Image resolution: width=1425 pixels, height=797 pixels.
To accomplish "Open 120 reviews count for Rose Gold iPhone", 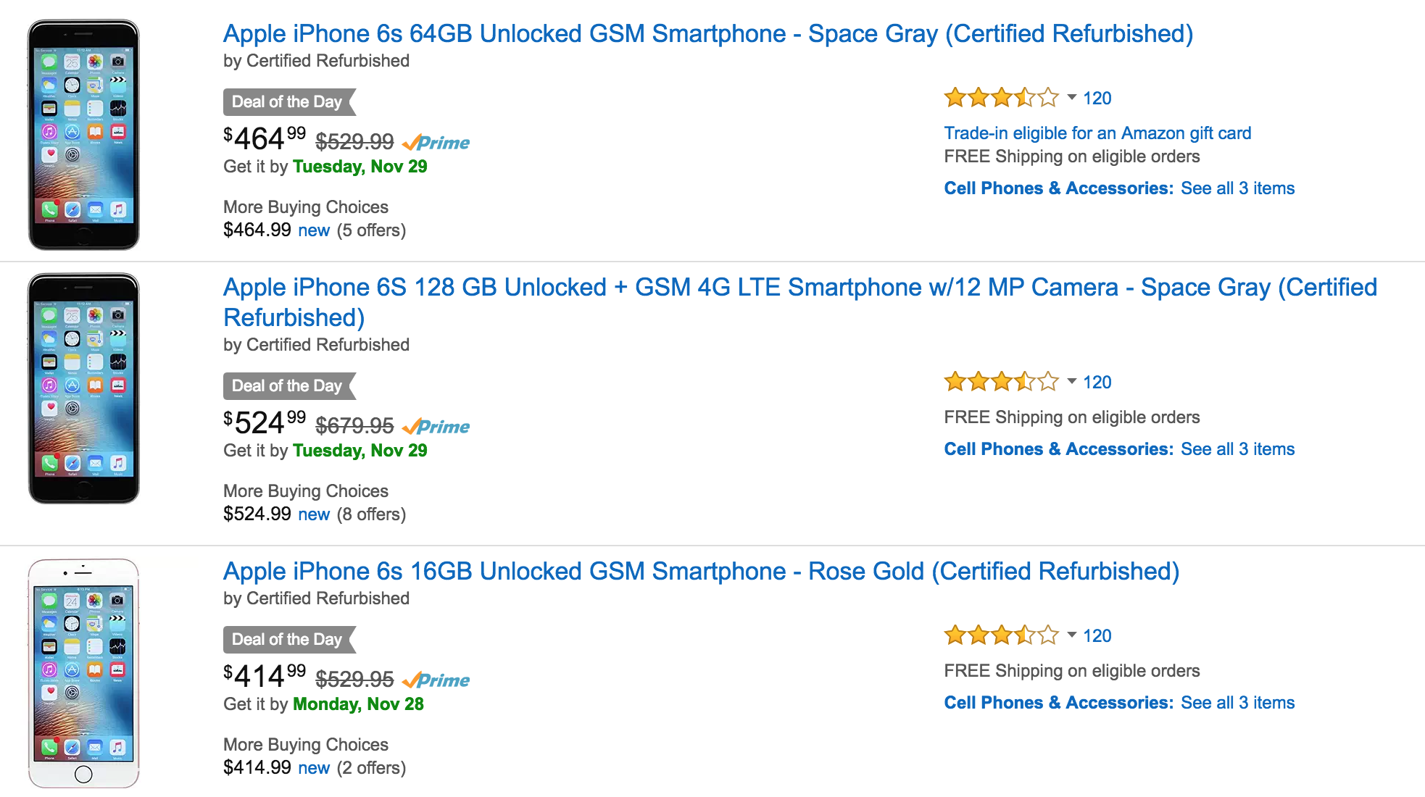I will 1097,635.
